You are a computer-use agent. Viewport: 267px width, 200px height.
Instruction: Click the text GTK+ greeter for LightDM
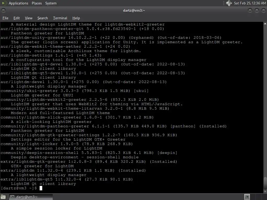pos(42,166)
